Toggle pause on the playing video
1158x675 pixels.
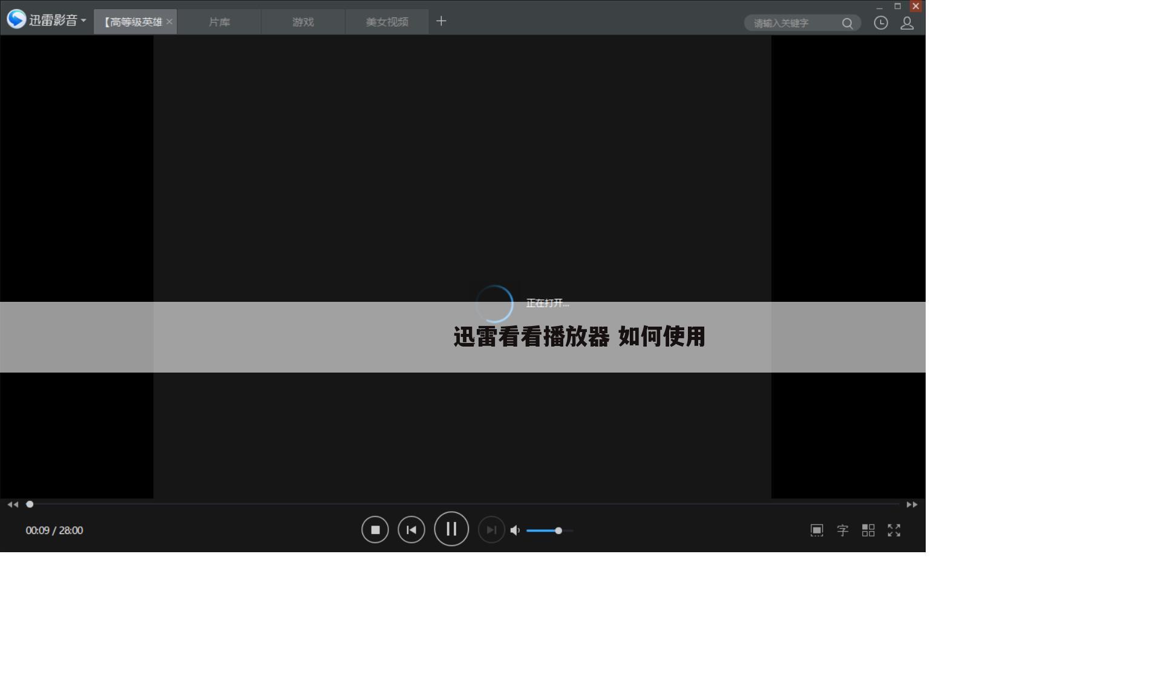[x=451, y=529]
